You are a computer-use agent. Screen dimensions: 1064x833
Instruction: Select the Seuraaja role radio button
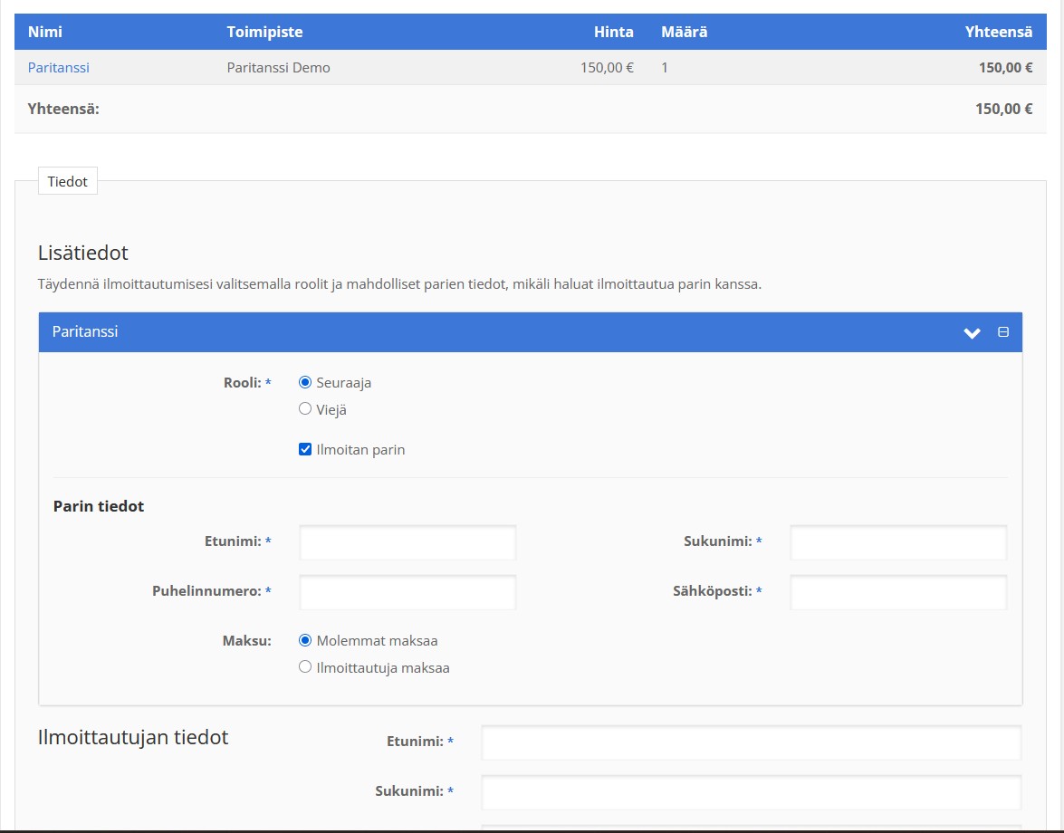click(305, 382)
